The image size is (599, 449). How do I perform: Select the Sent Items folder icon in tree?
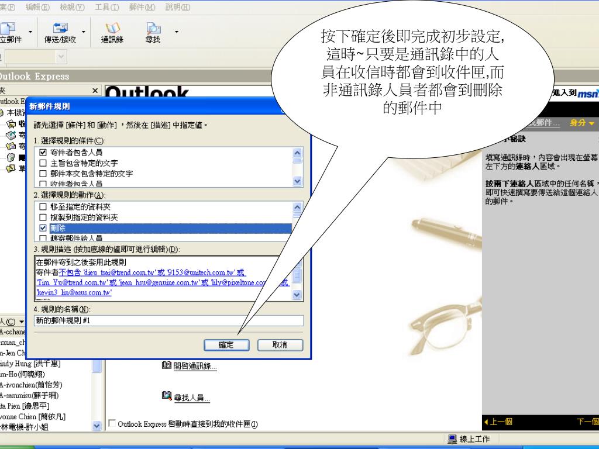(x=12, y=146)
